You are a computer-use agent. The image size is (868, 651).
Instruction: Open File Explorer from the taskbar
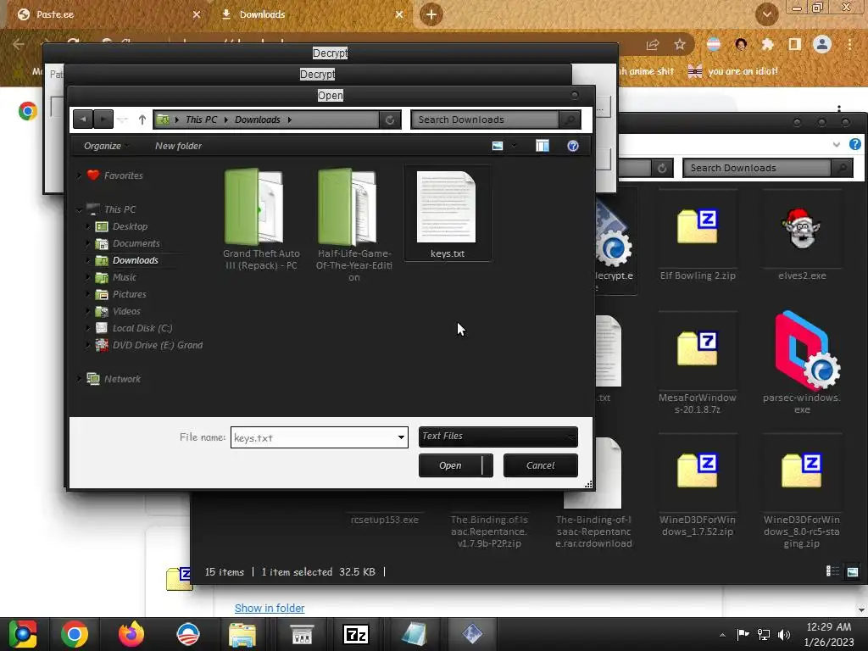click(242, 634)
